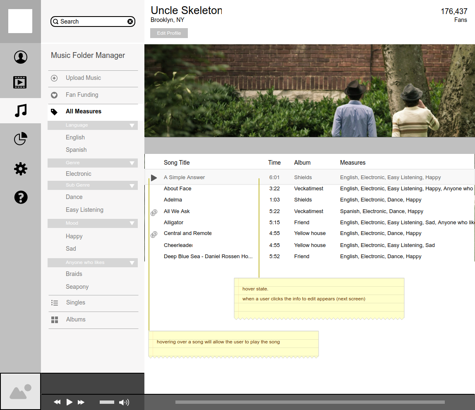Screen dimensions: 475x410
Task: Click the magnifier icon in search
Action: click(x=56, y=22)
